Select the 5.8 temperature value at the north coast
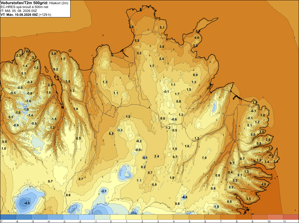The image size is (299, 223). click(131, 27)
